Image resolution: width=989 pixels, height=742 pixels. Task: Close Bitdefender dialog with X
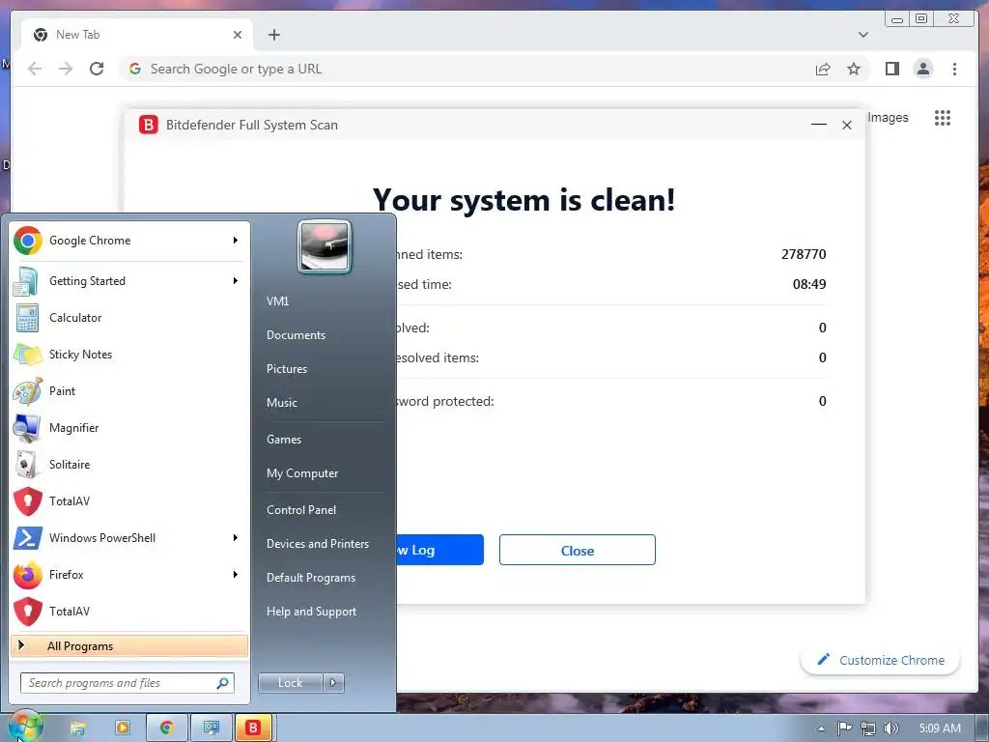pos(846,125)
